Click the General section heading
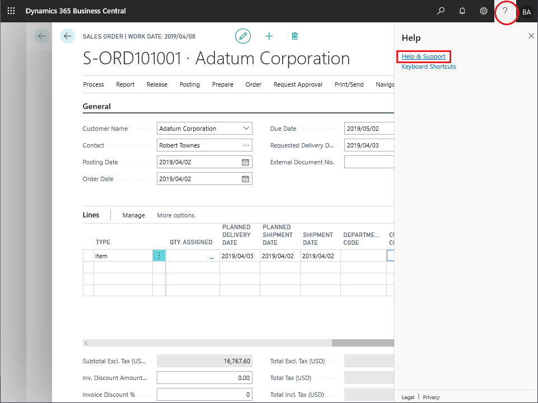Viewport: 538px width, 403px height. coord(97,106)
